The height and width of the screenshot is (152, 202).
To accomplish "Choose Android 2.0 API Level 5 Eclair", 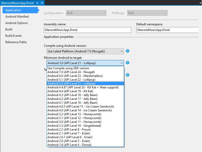I will pyautogui.click(x=85, y=141).
